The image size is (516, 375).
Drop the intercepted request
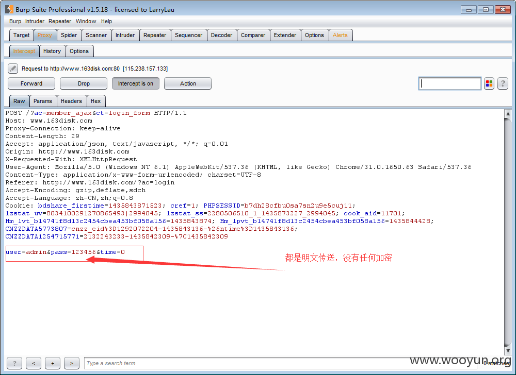point(84,83)
